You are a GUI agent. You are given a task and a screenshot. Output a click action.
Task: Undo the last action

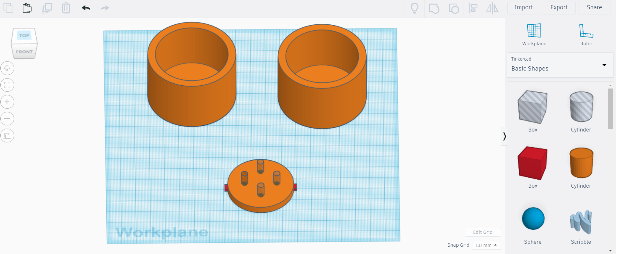pyautogui.click(x=86, y=8)
